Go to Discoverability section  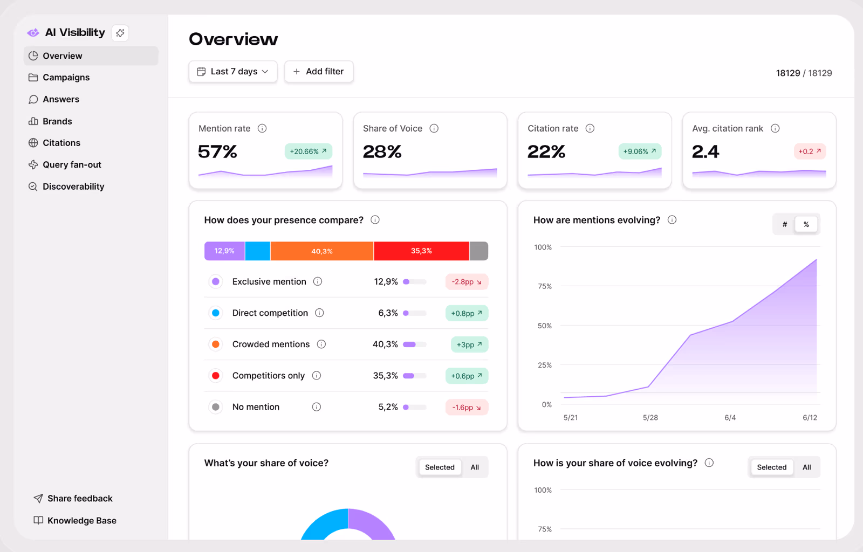91,187
